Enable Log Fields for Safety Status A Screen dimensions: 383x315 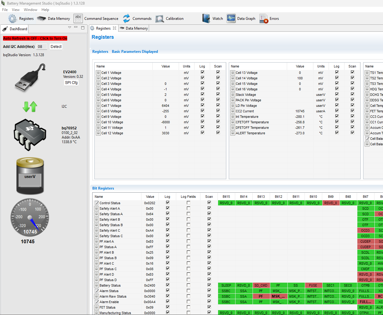(188, 214)
